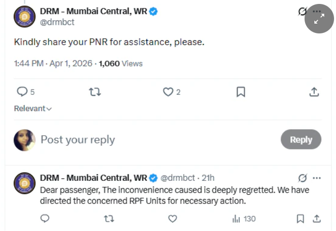Like the main PNR tweet

(168, 92)
